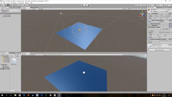Select Ground in the Hierarchy
The height and width of the screenshot is (97, 172).
pyautogui.click(x=5, y=12)
